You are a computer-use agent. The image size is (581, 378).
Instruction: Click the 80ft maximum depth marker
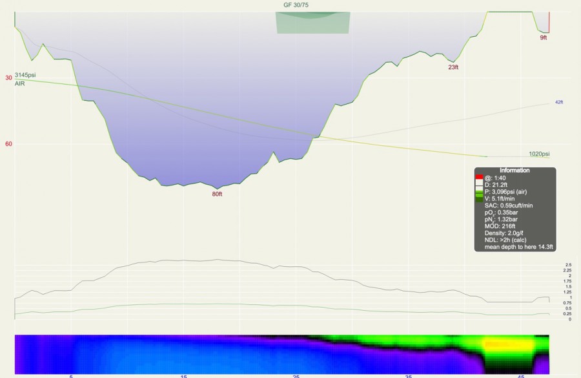click(217, 194)
